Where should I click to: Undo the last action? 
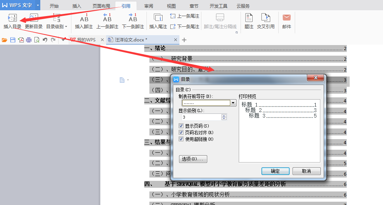pyautogui.click(x=45, y=40)
